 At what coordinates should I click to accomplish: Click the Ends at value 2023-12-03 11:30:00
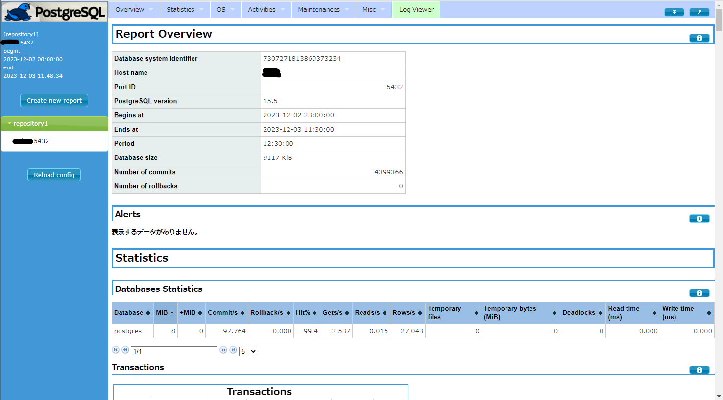298,130
